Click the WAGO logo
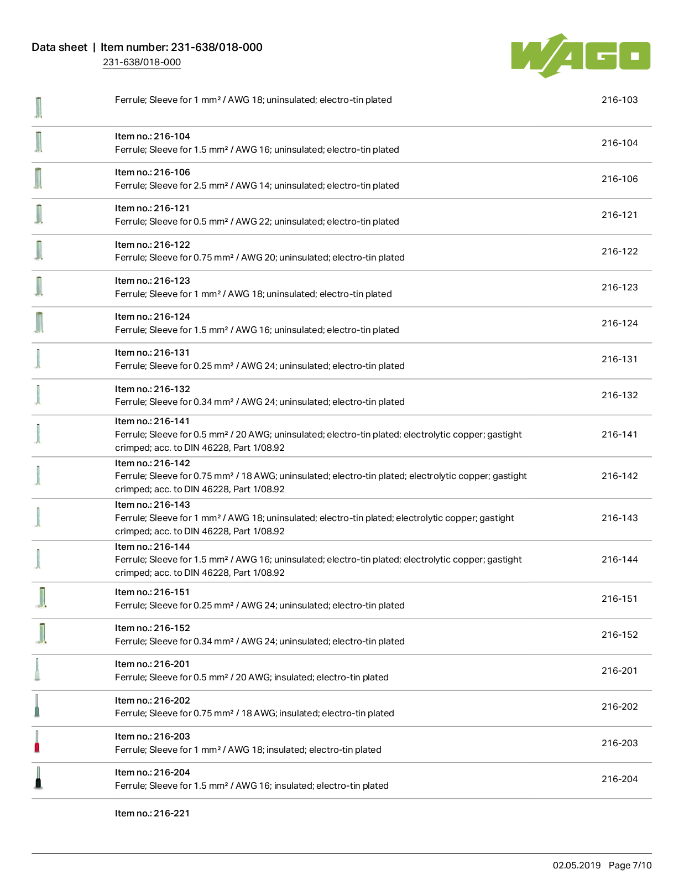The height and width of the screenshot is (885, 684). point(581,55)
